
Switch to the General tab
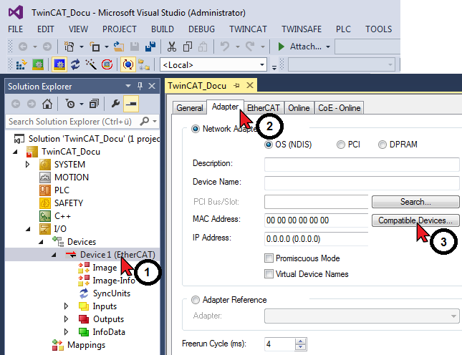pos(189,108)
